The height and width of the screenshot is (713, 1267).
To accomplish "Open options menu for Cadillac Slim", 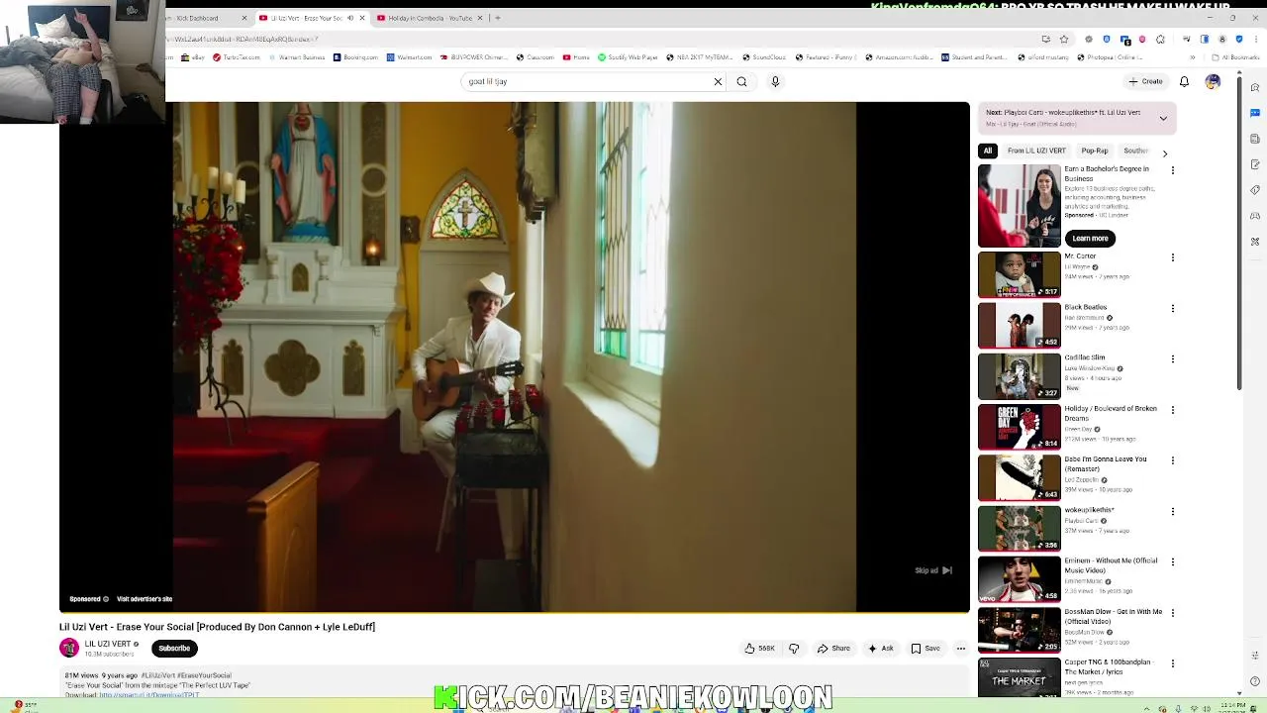I will [1173, 358].
